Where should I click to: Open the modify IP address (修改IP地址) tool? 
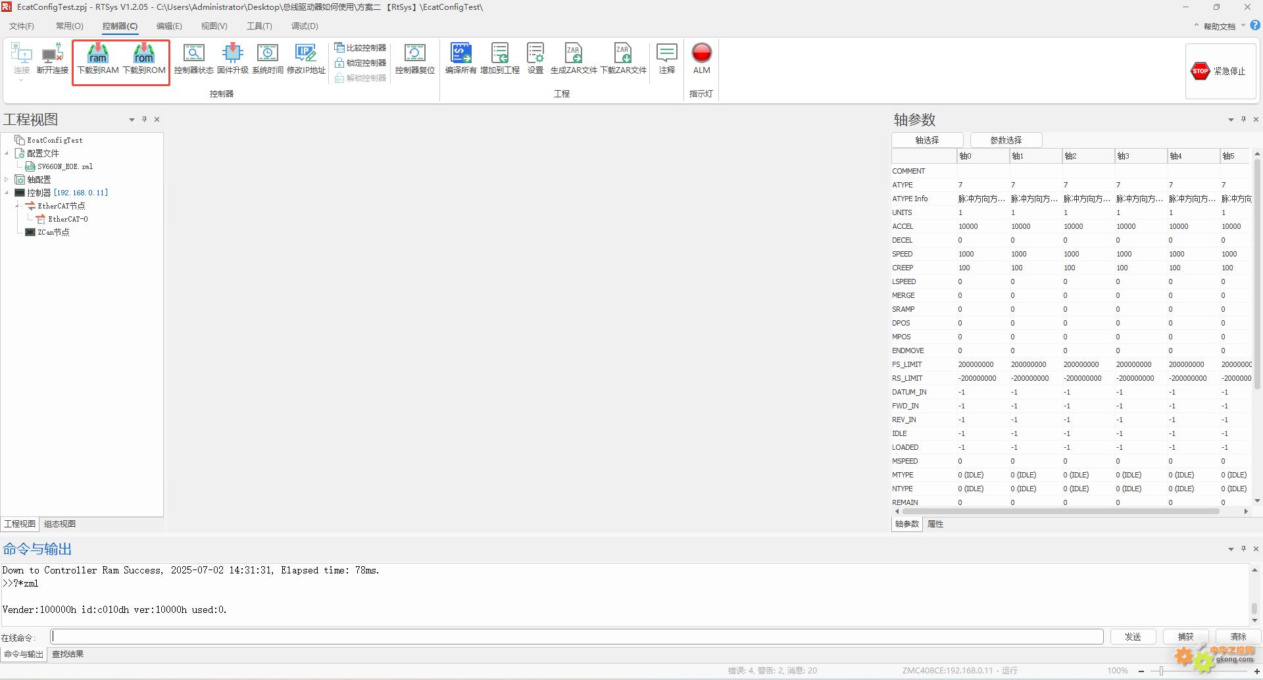point(306,54)
